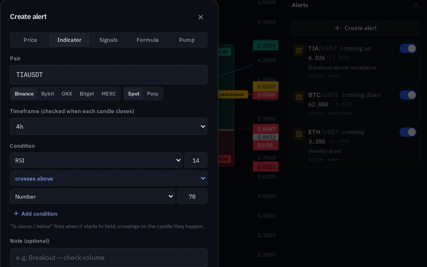Click the plus icon beside Add condition
Screen dimensions: 427x267
(x=16, y=214)
